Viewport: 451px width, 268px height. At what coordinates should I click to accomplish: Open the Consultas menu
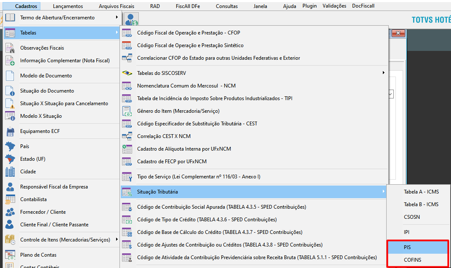227,6
